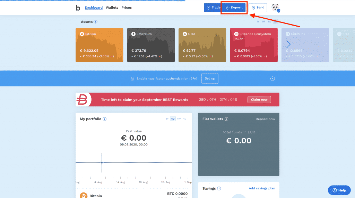Viewport: 355px width, 198px height.
Task: Click the Claim now button
Action: pos(259,100)
